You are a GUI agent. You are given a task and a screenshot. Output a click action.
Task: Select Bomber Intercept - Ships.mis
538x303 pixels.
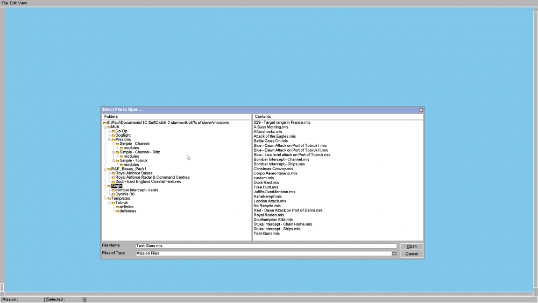click(x=279, y=164)
